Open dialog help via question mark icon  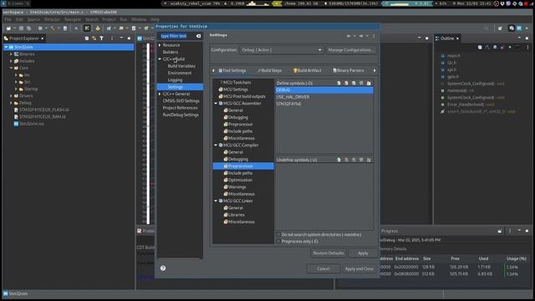tap(163, 268)
